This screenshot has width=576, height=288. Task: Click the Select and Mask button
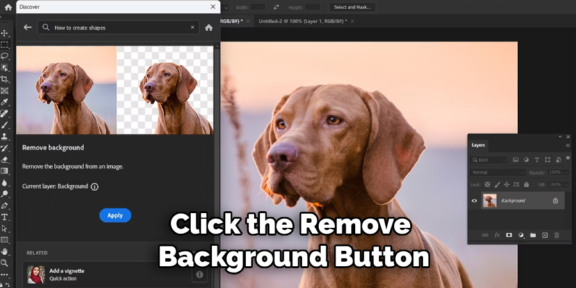pos(352,7)
